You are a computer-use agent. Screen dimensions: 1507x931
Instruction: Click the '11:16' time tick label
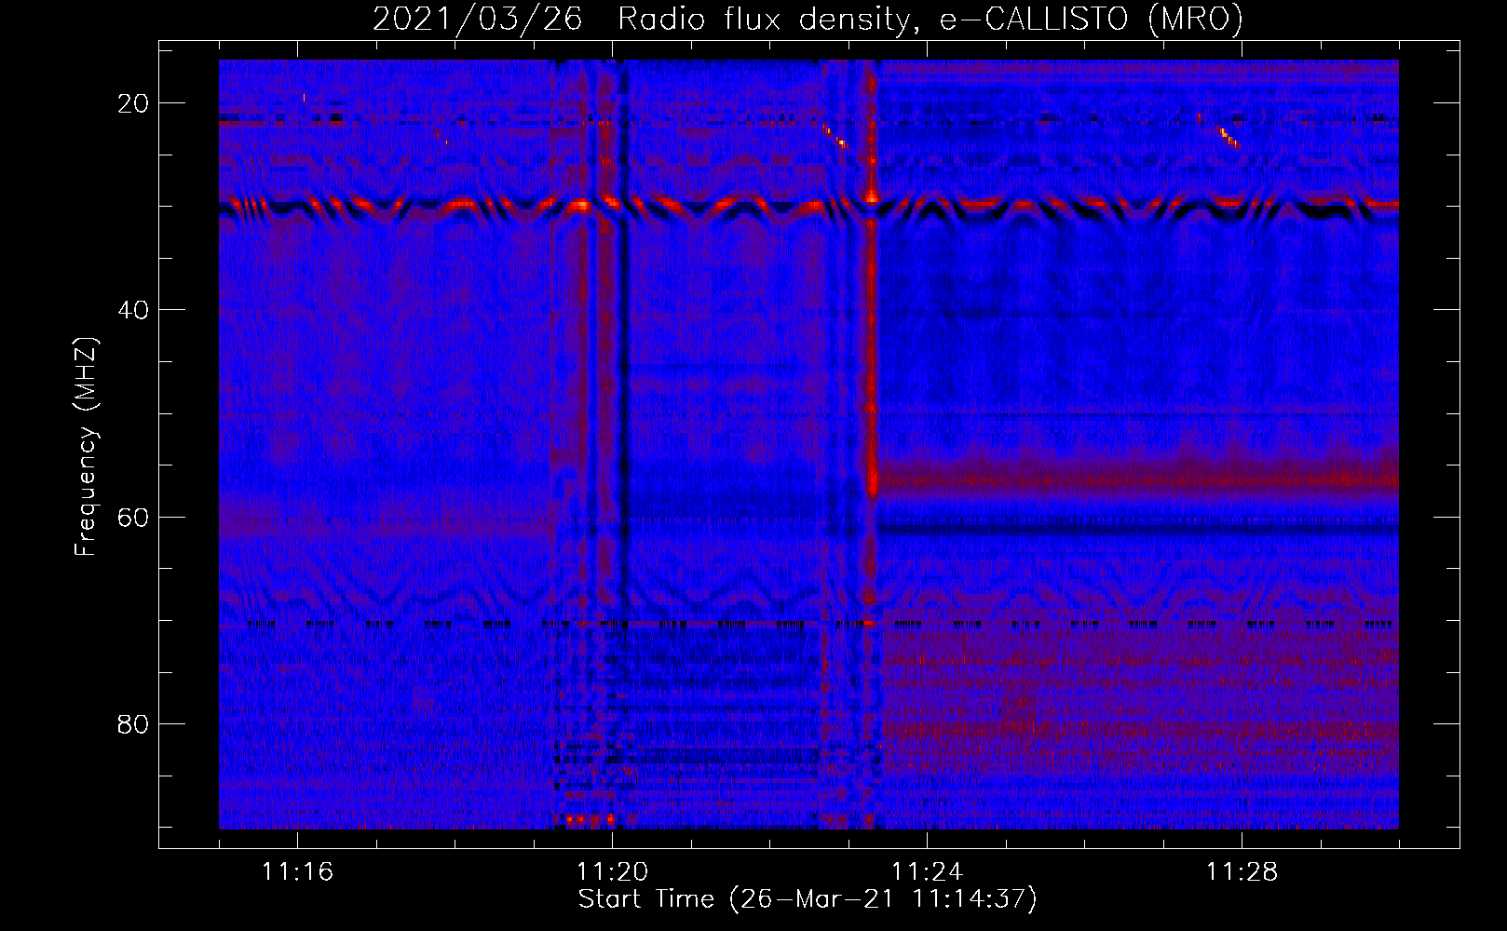pos(297,871)
